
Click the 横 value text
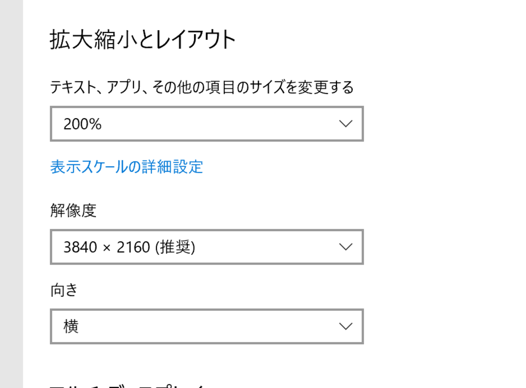pos(71,326)
